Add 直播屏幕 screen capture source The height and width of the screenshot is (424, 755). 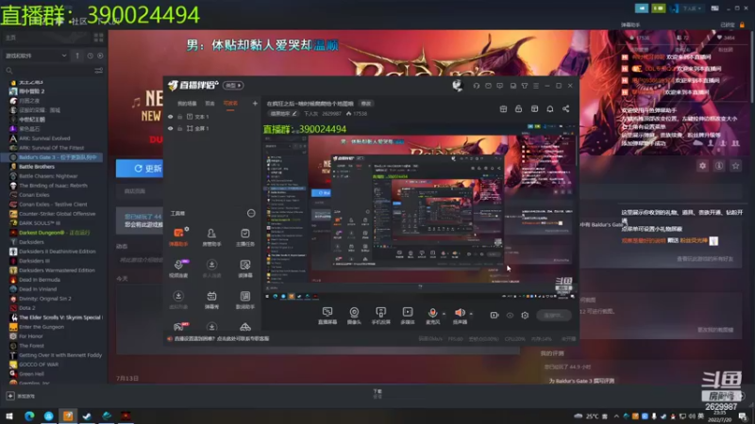click(x=327, y=316)
